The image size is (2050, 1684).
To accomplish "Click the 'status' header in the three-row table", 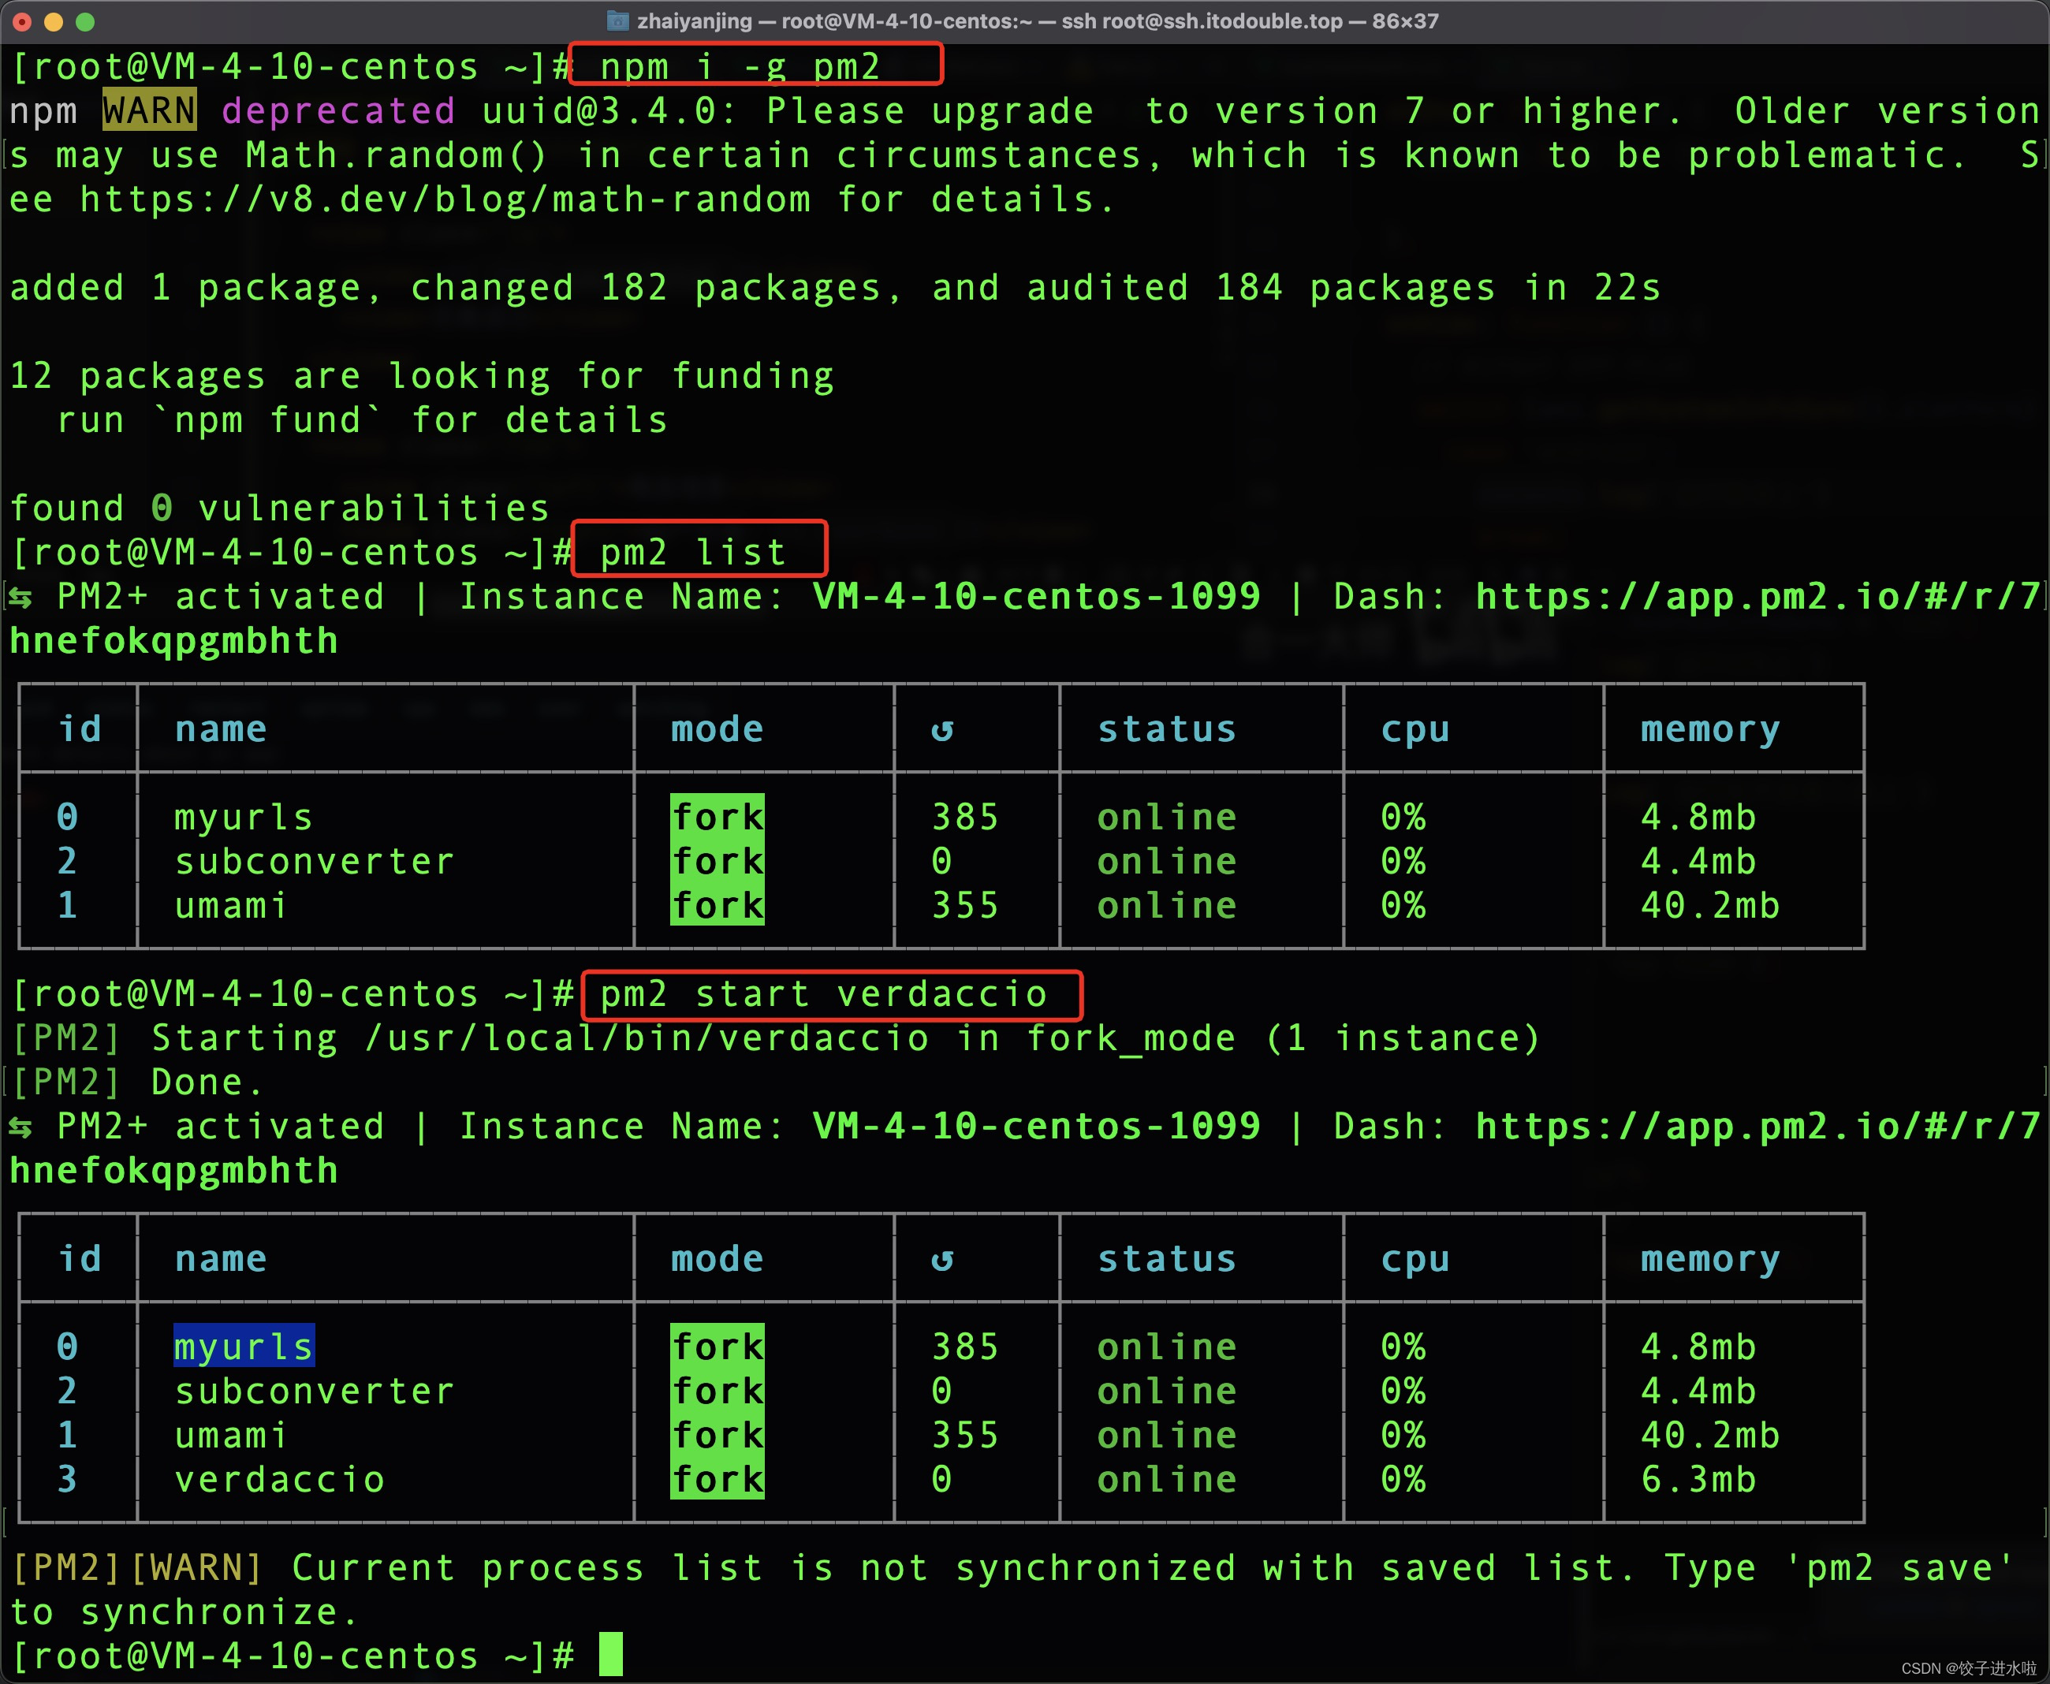I will pos(1167,728).
